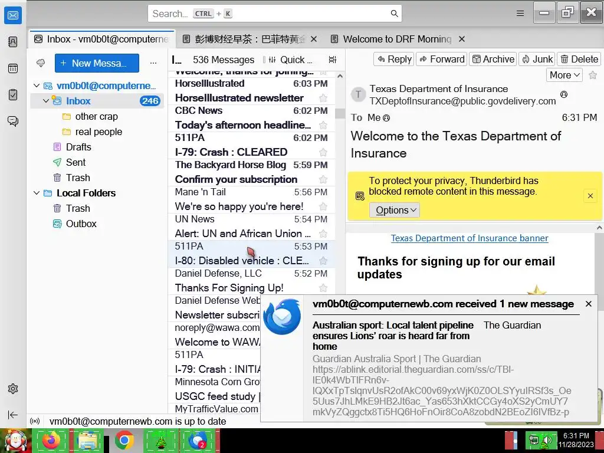
Task: Click the Santa start button
Action: coord(15,441)
